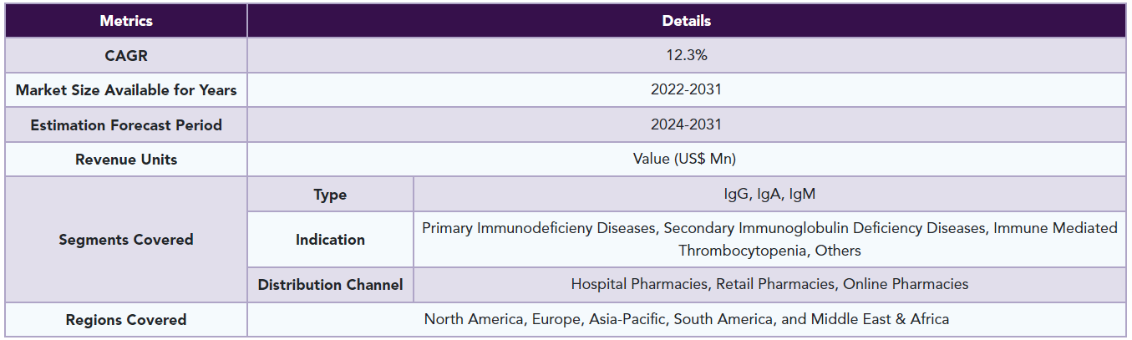Image resolution: width=1132 pixels, height=340 pixels.
Task: Select the CAGR row label
Action: point(126,55)
